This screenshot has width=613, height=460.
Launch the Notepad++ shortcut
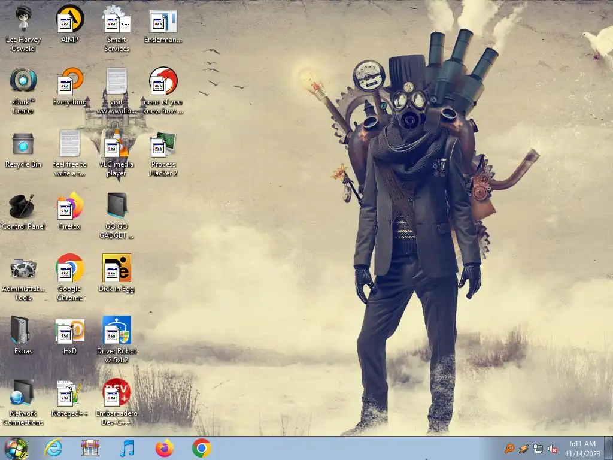tap(69, 398)
